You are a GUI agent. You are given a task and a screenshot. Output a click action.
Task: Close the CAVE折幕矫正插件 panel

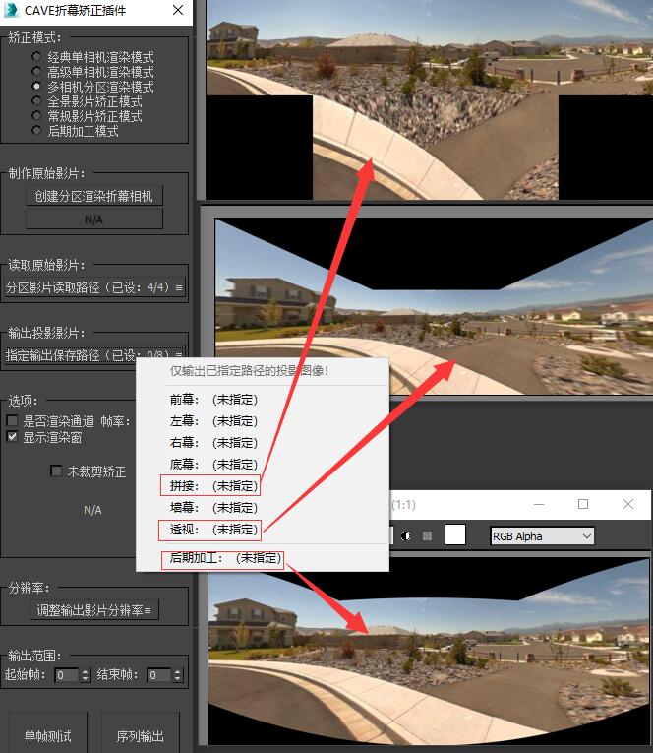(x=177, y=11)
